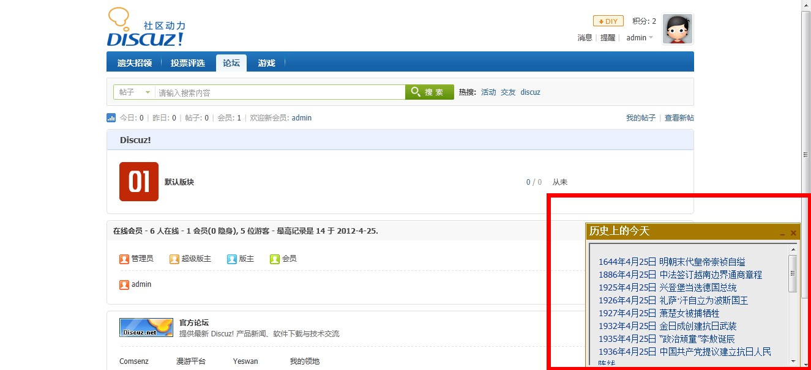Open the 1932年4月25日 金日成 entry
Image resolution: width=811 pixels, height=370 pixels.
(x=668, y=327)
